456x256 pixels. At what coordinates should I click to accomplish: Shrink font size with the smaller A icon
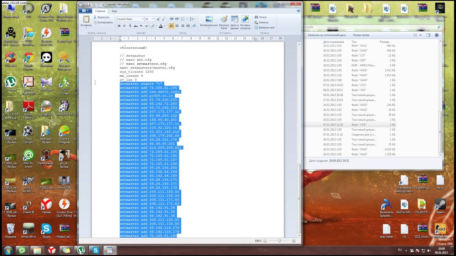(163, 19)
